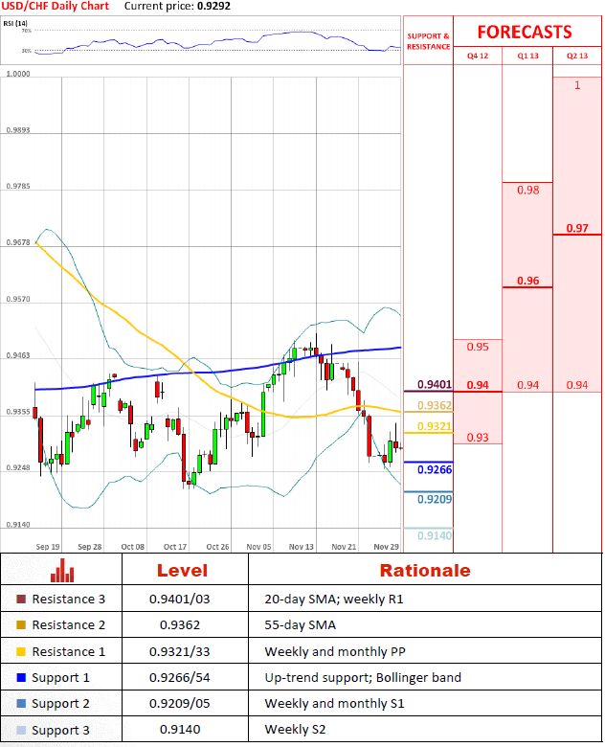
Task: Click the FORECASTS heading
Action: pyautogui.click(x=525, y=33)
